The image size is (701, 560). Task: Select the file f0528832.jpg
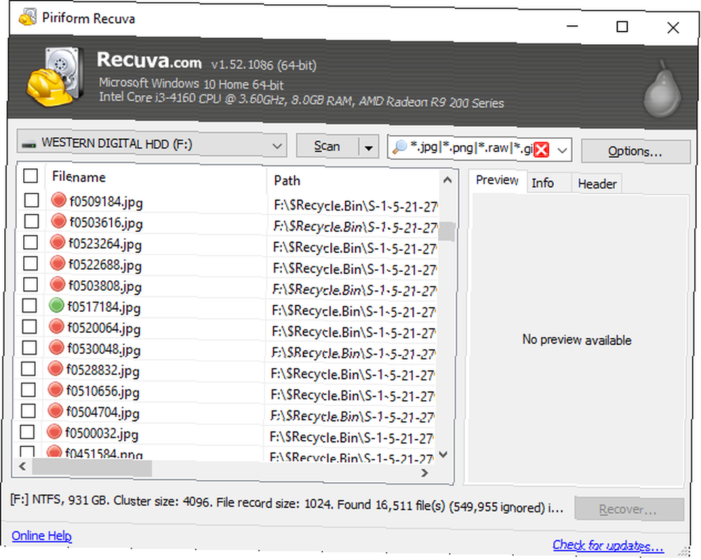click(x=103, y=371)
